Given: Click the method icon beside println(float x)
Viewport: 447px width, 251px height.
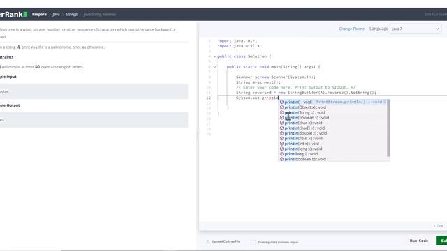Looking at the screenshot, I should [x=281, y=138].
